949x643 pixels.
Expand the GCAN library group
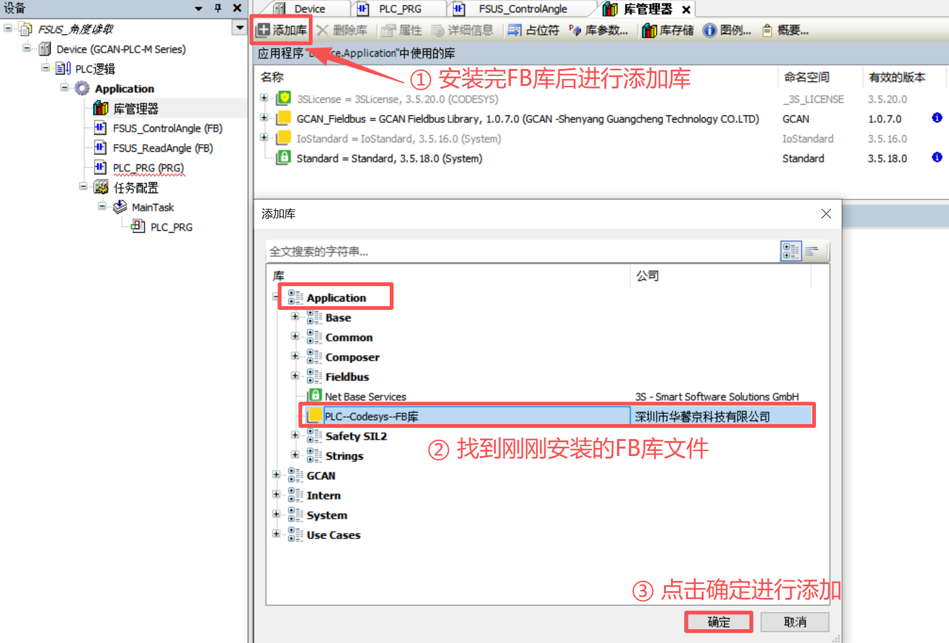276,475
